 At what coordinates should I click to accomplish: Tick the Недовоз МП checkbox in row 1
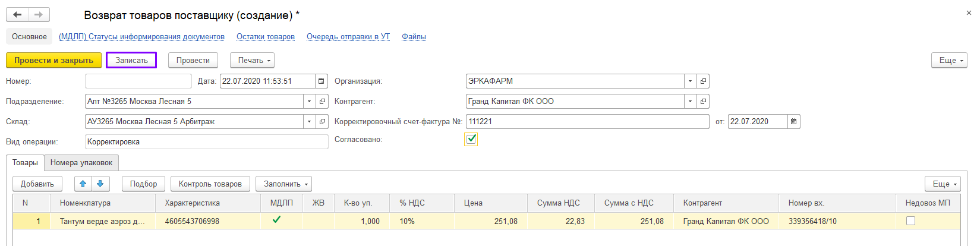910,221
